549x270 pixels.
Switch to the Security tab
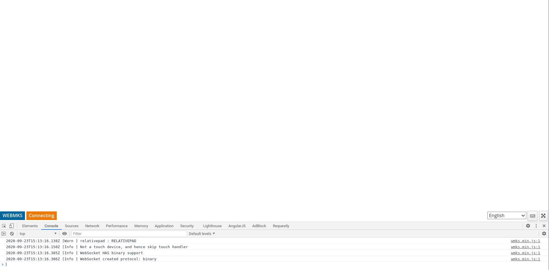point(187,226)
